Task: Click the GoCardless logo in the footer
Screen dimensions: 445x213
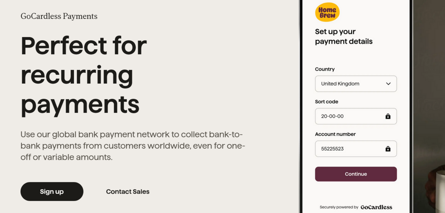Action: coord(376,207)
